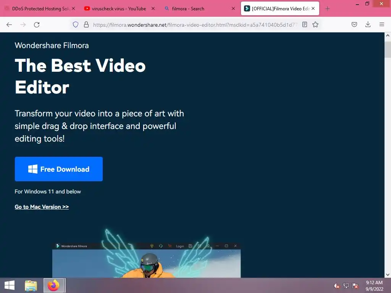Click the scrollbar up arrow
This screenshot has width=391, height=293.
coord(388,35)
